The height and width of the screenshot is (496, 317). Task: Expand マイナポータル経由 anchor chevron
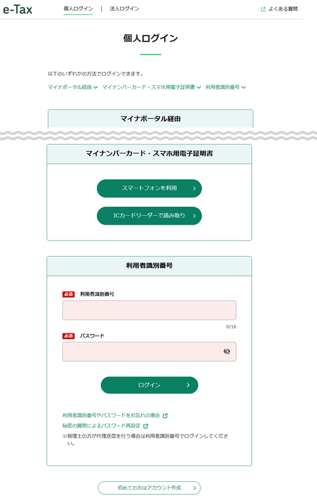point(96,87)
